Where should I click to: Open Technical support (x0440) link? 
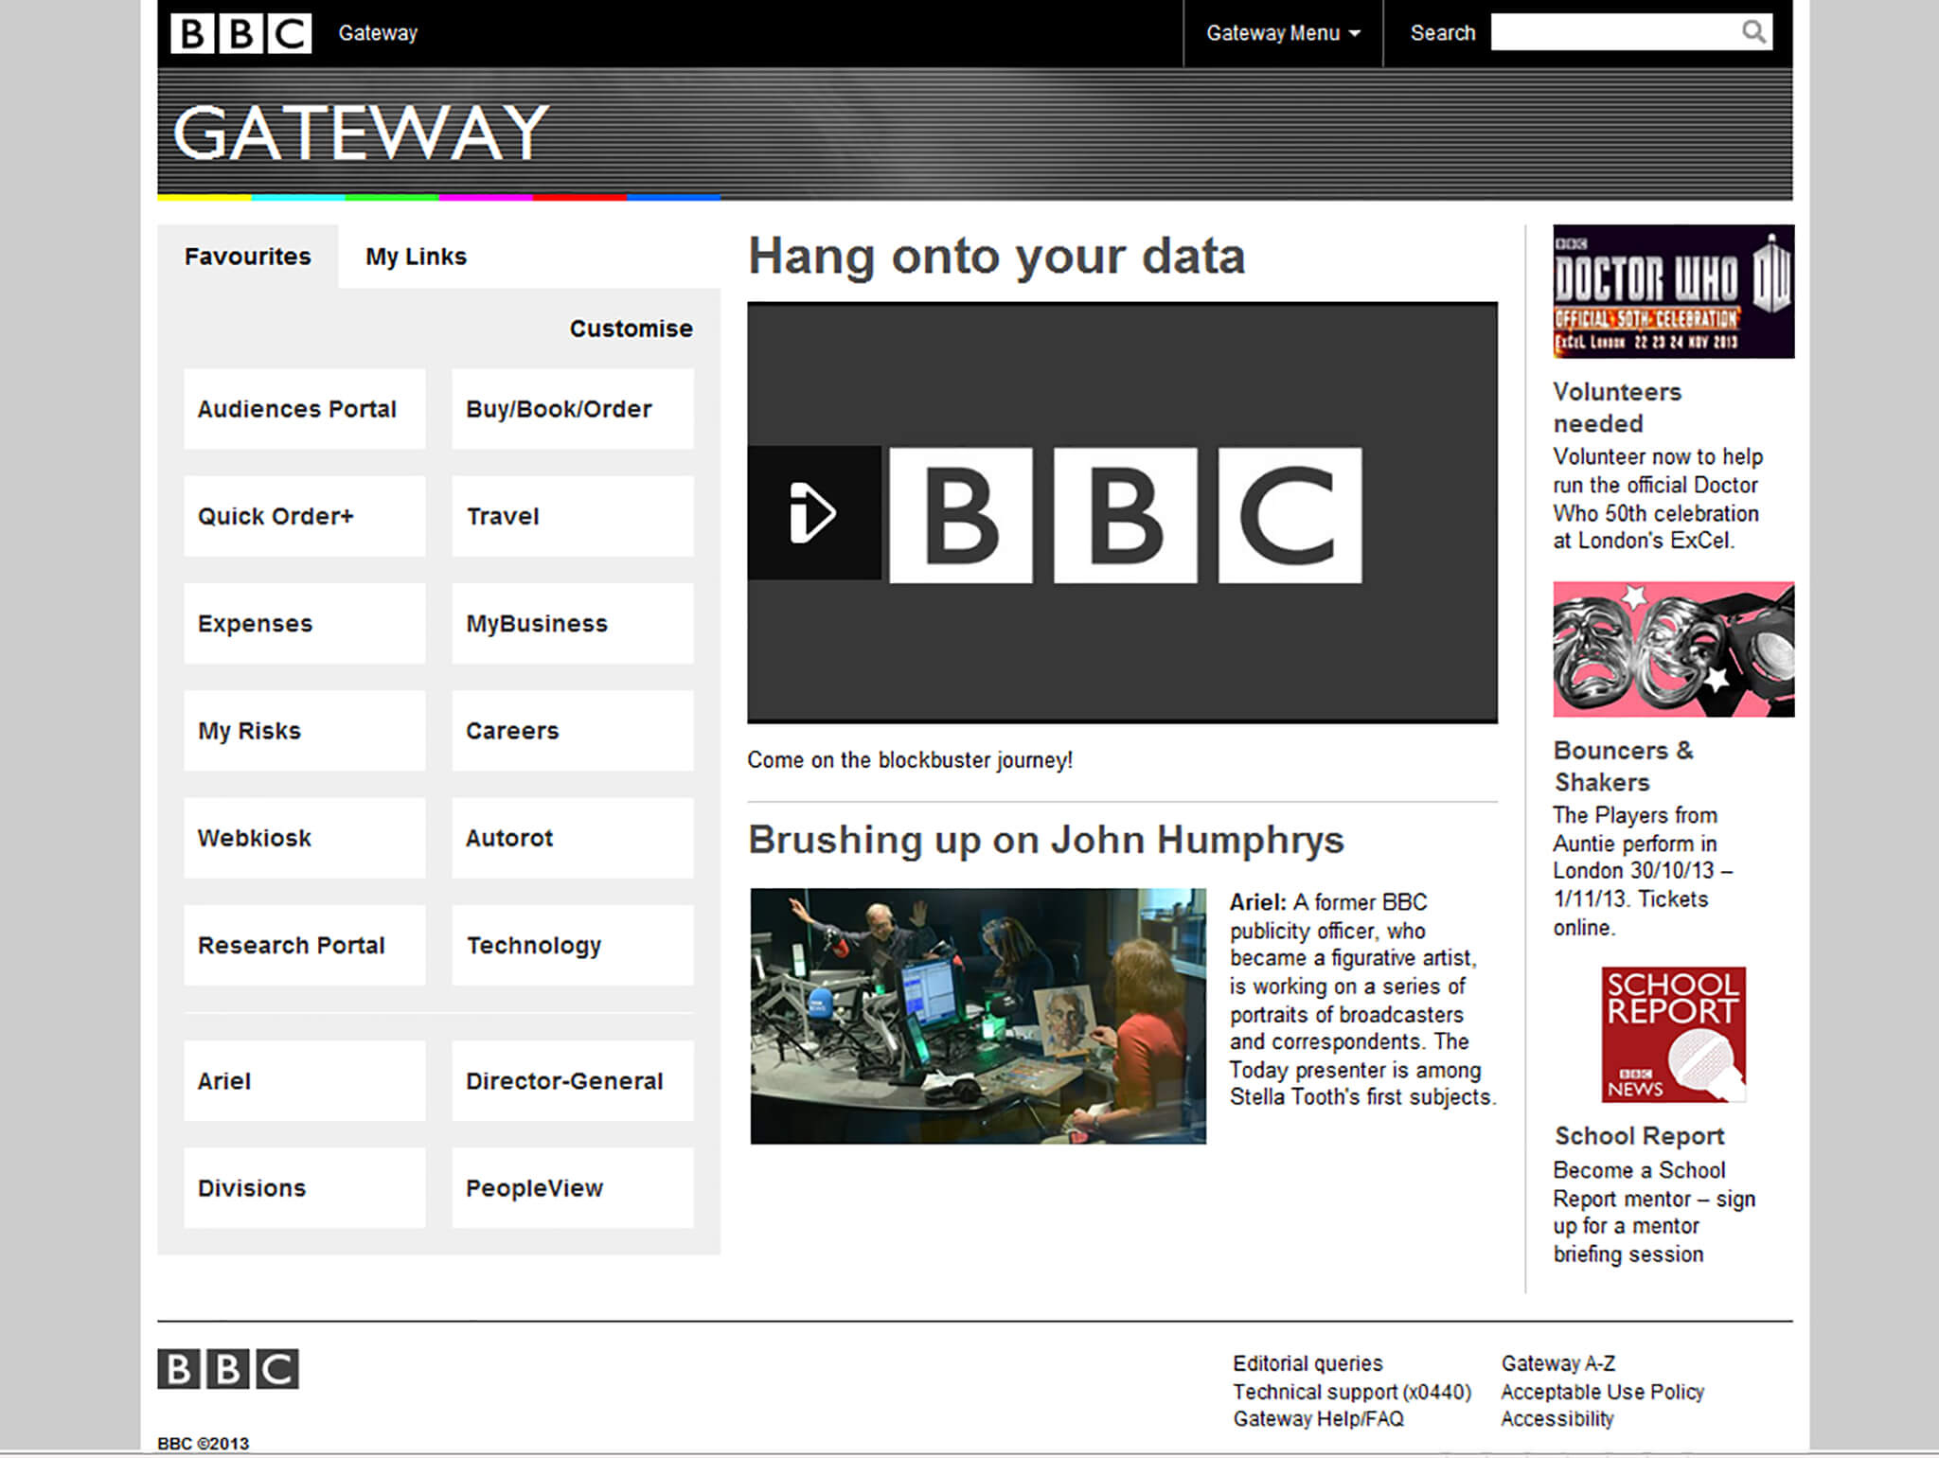[x=1352, y=1392]
